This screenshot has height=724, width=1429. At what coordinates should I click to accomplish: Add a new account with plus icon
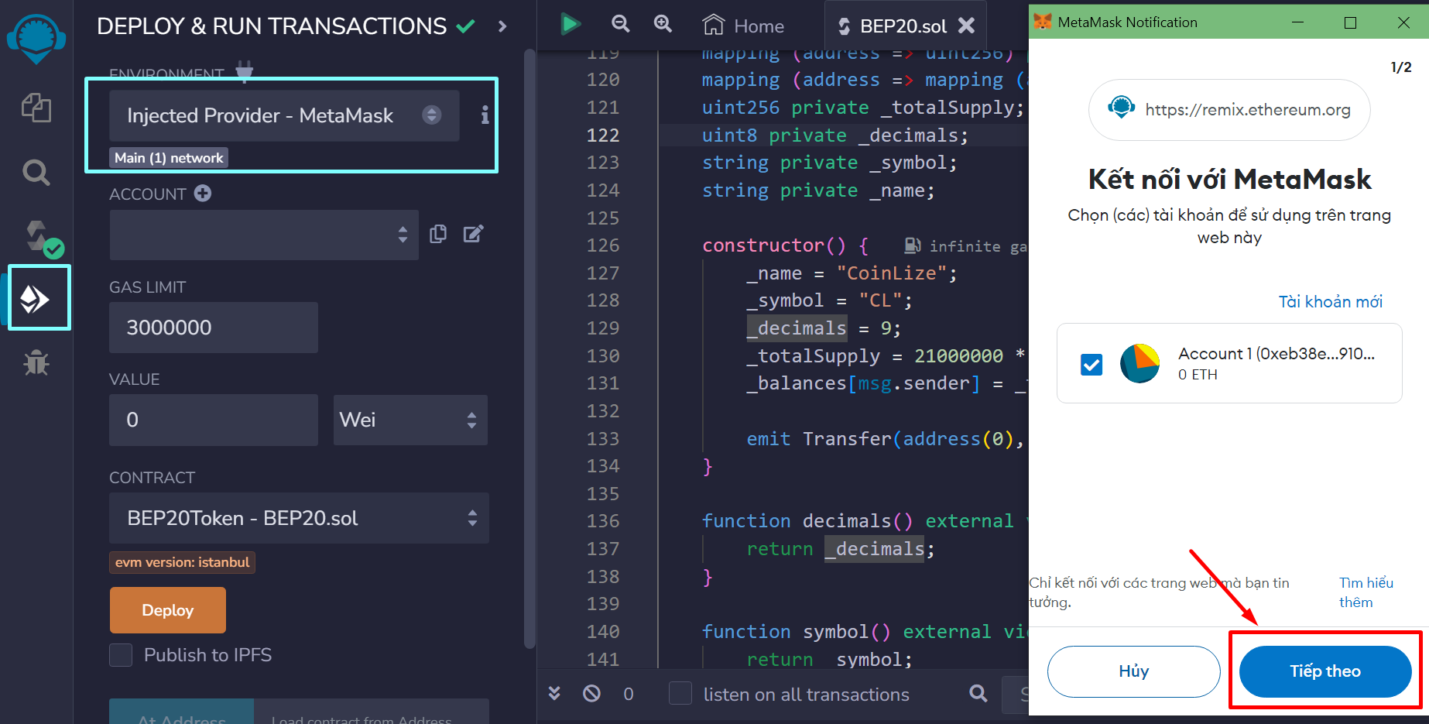click(x=203, y=193)
